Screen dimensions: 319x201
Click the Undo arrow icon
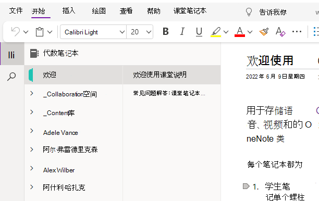tap(16, 32)
